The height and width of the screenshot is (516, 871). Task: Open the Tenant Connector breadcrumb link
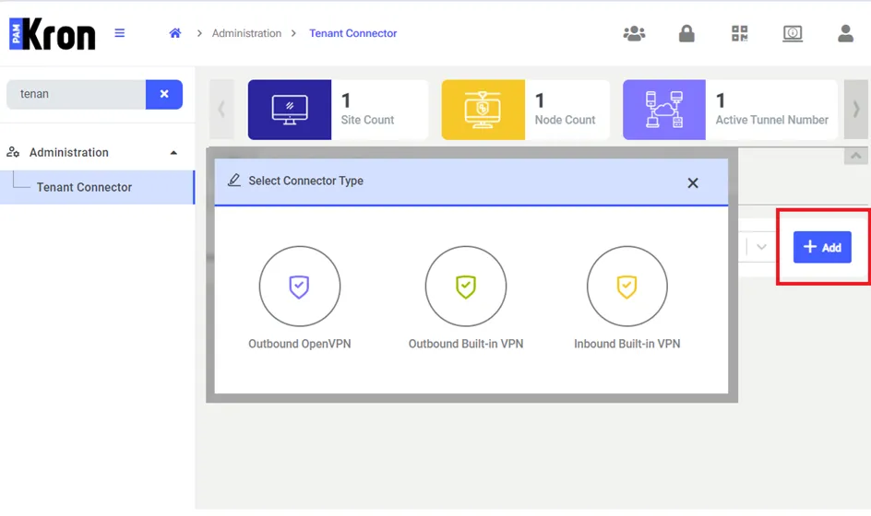pyautogui.click(x=352, y=33)
